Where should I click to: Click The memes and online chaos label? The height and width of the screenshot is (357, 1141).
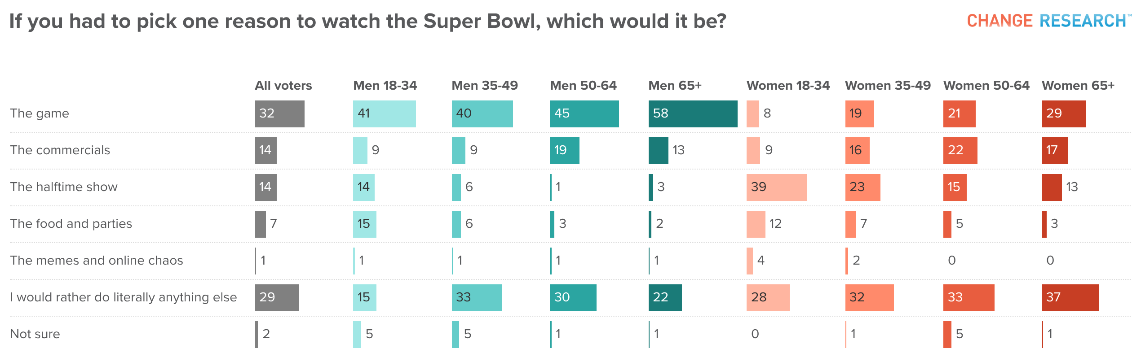pyautogui.click(x=97, y=260)
